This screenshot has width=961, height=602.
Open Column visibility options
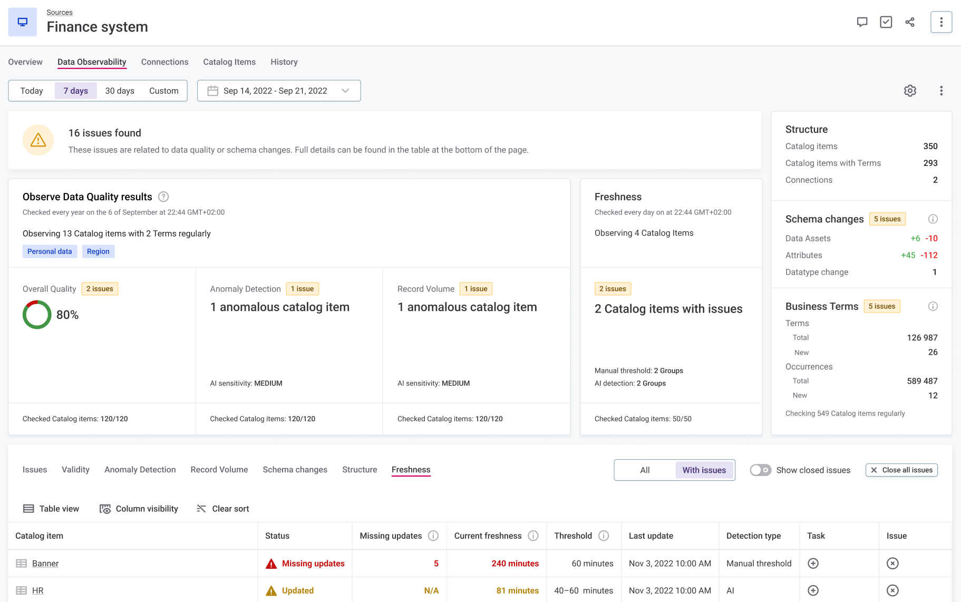pos(139,509)
